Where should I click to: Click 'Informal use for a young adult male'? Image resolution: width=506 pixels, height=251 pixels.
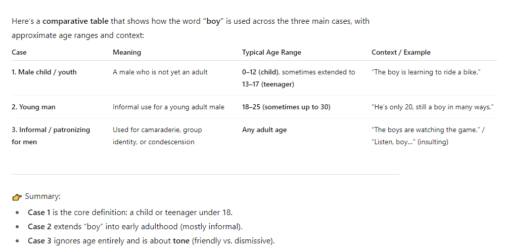(x=168, y=107)
